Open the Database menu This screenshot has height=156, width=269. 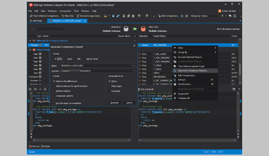pos(52,11)
